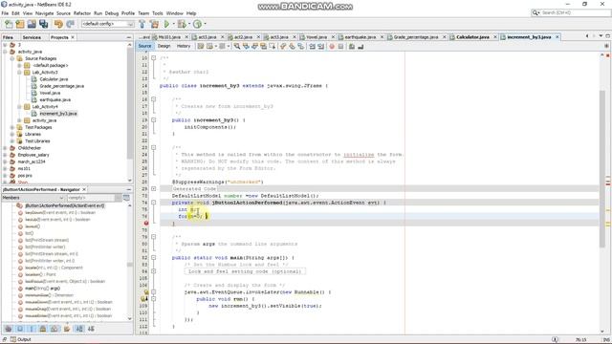Expand Generated Code fold at line 29
This screenshot has height=344, width=612.
153,189
